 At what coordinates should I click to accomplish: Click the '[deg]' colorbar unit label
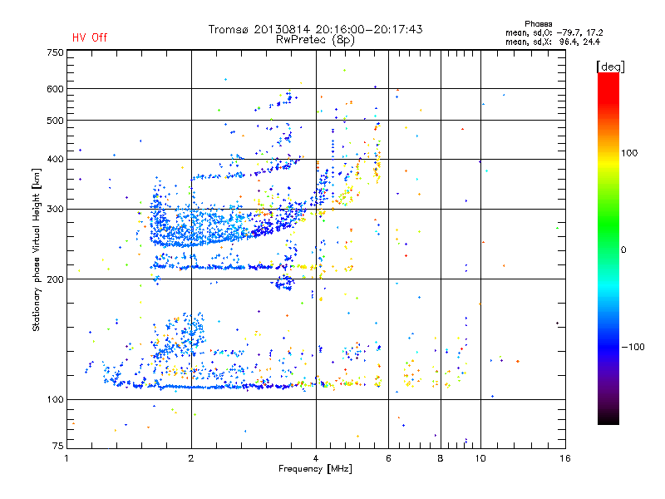point(610,67)
